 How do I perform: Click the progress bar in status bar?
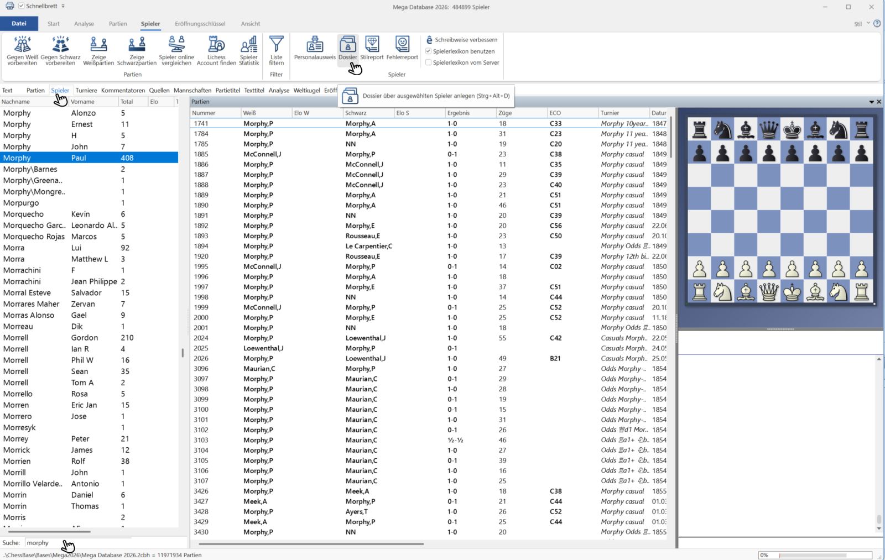[x=815, y=555]
